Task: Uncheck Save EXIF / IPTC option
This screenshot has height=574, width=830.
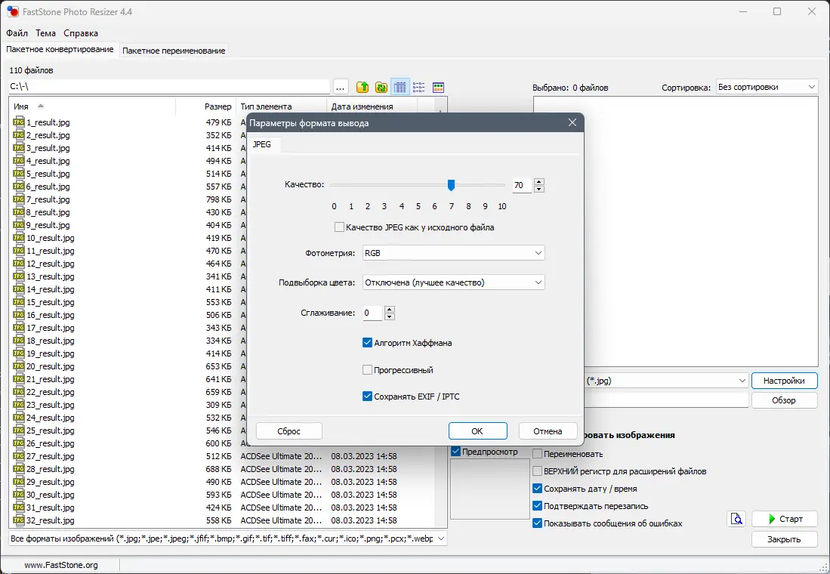Action: 367,396
